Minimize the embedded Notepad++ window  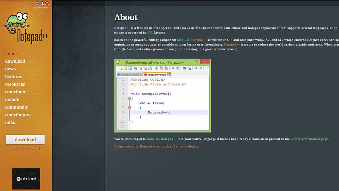point(191,62)
